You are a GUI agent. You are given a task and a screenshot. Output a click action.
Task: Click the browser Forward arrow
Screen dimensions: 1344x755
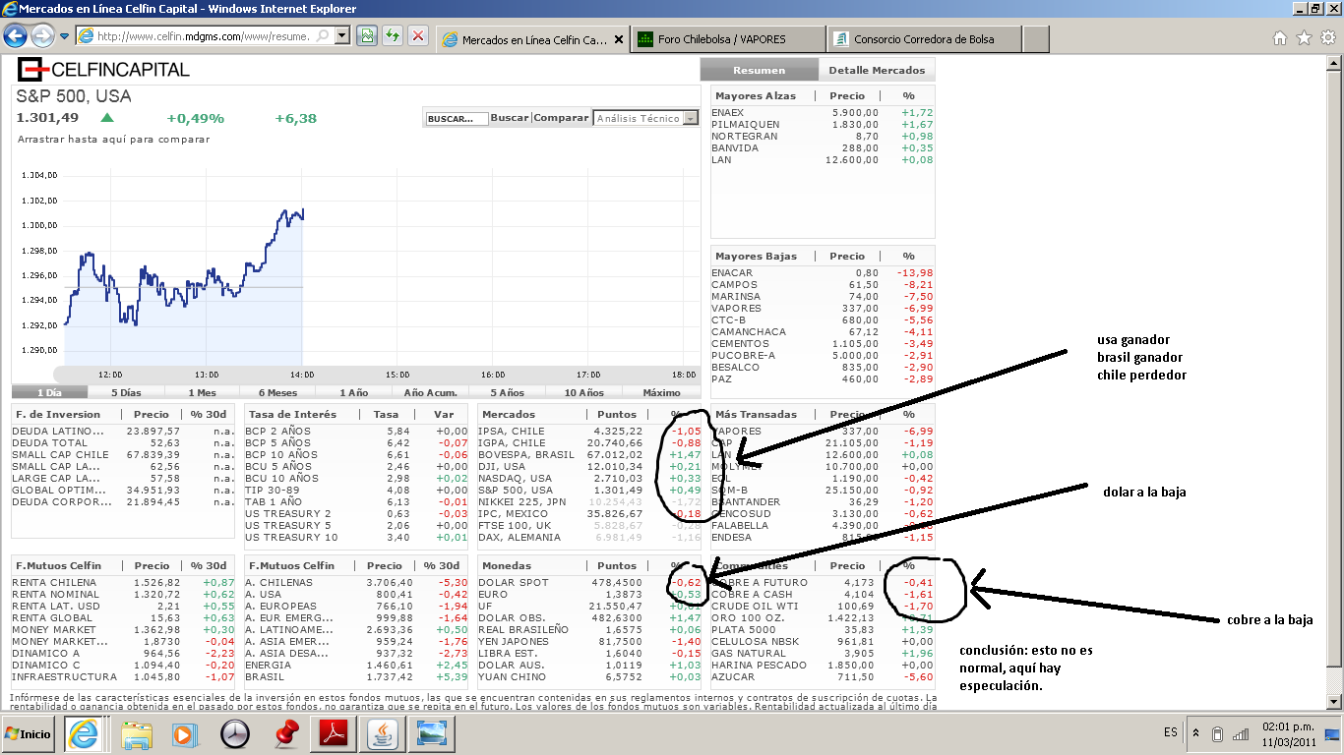(42, 36)
